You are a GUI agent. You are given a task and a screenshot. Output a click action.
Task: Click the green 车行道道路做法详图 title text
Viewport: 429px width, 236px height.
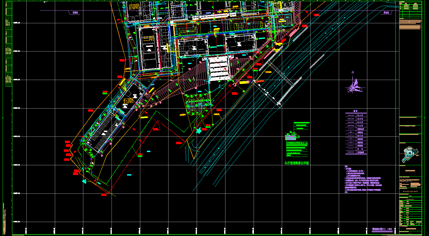(x=296, y=163)
